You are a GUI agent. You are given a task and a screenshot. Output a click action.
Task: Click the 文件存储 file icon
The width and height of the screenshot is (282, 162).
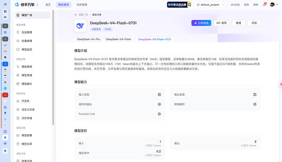[x=18, y=118]
